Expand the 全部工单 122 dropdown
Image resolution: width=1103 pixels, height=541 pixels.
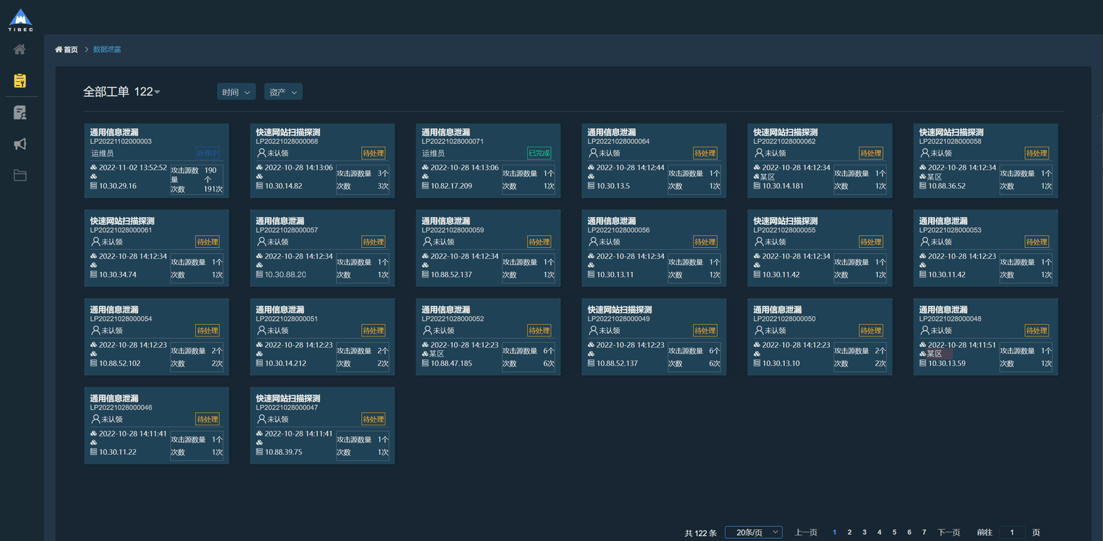tap(121, 92)
